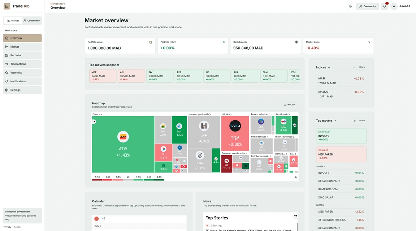Toggle Top movers Down filter

pyautogui.click(x=362, y=121)
